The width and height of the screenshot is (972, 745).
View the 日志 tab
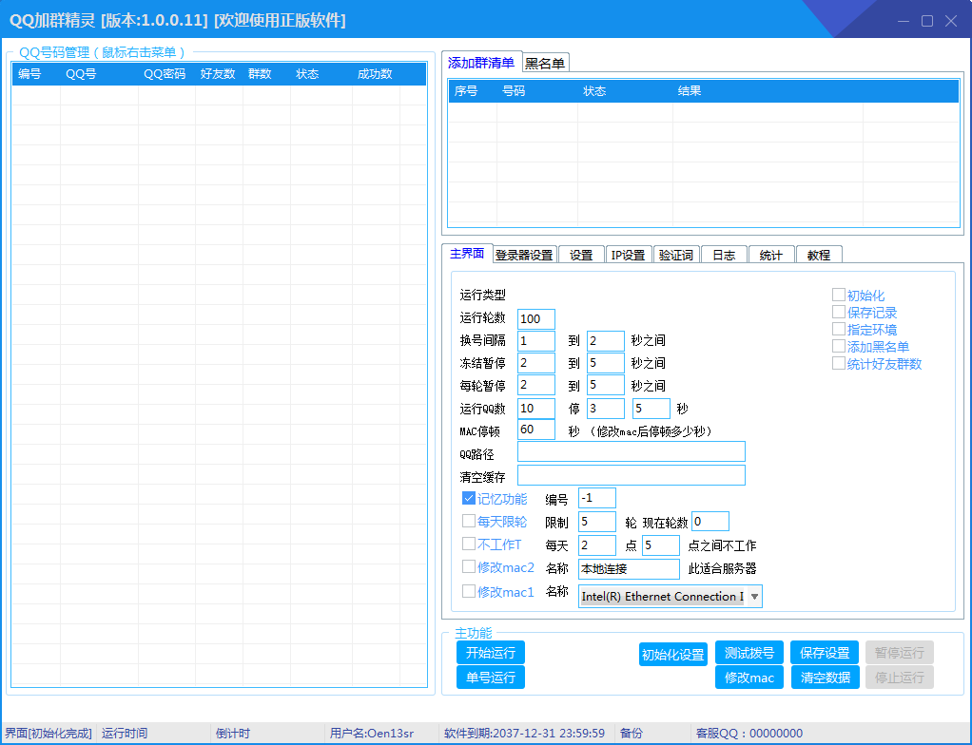[724, 255]
